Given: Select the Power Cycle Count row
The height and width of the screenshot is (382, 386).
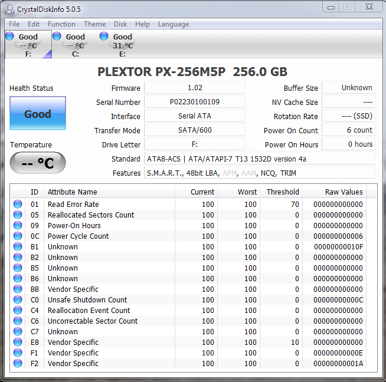Looking at the screenshot, I should coord(78,236).
